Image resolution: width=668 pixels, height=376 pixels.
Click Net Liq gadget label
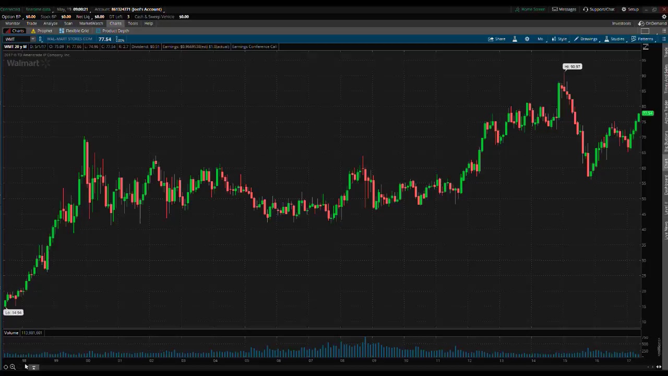[x=82, y=17]
